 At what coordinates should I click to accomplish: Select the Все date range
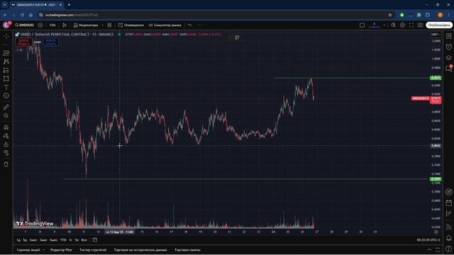tap(84, 240)
